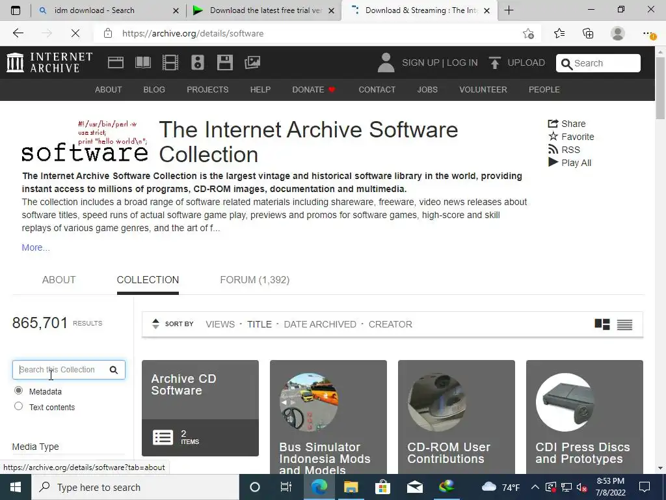Sort results by TITLE
The width and height of the screenshot is (666, 500).
[259, 324]
